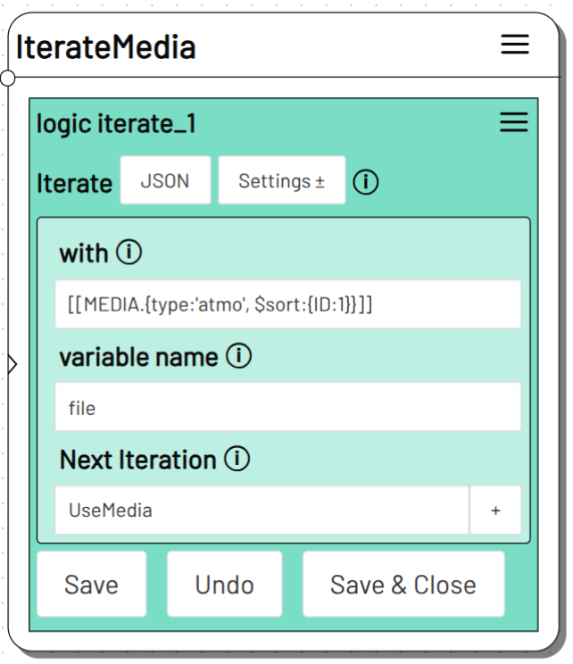
Task: Add another Next Iteration target with plus
Action: (x=495, y=510)
